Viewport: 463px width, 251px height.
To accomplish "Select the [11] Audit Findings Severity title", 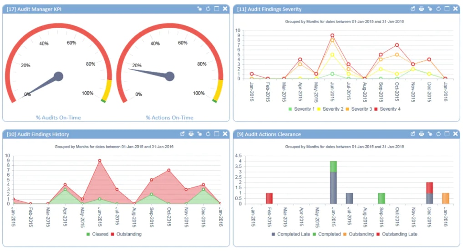I will (x=270, y=9).
